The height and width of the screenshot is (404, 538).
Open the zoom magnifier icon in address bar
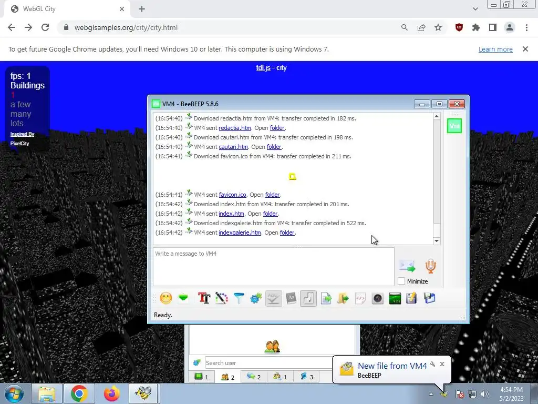(404, 27)
